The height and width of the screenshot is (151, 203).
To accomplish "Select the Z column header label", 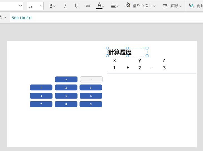I will [164, 61].
